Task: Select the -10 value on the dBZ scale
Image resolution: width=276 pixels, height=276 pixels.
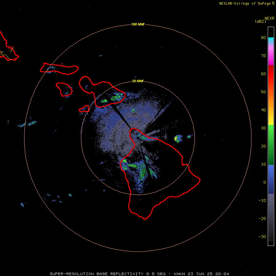Action: click(x=262, y=201)
